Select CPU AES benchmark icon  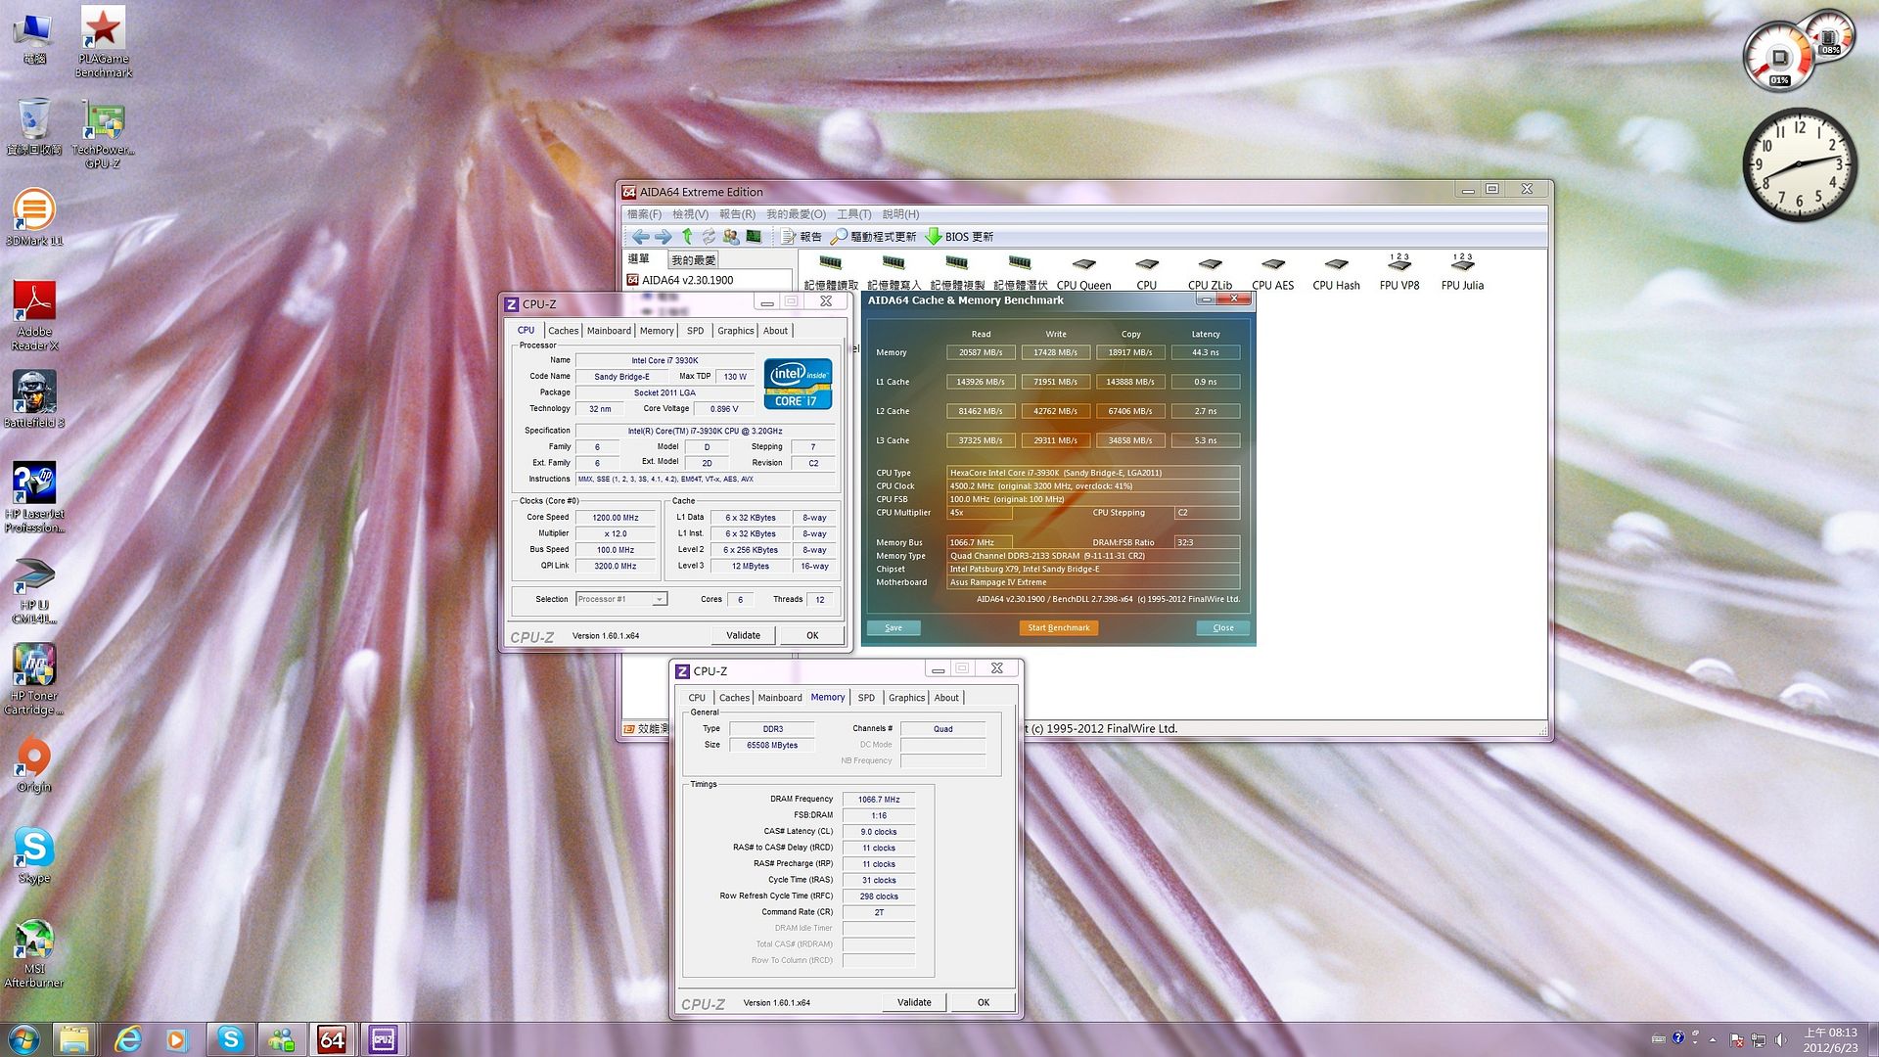click(x=1272, y=273)
